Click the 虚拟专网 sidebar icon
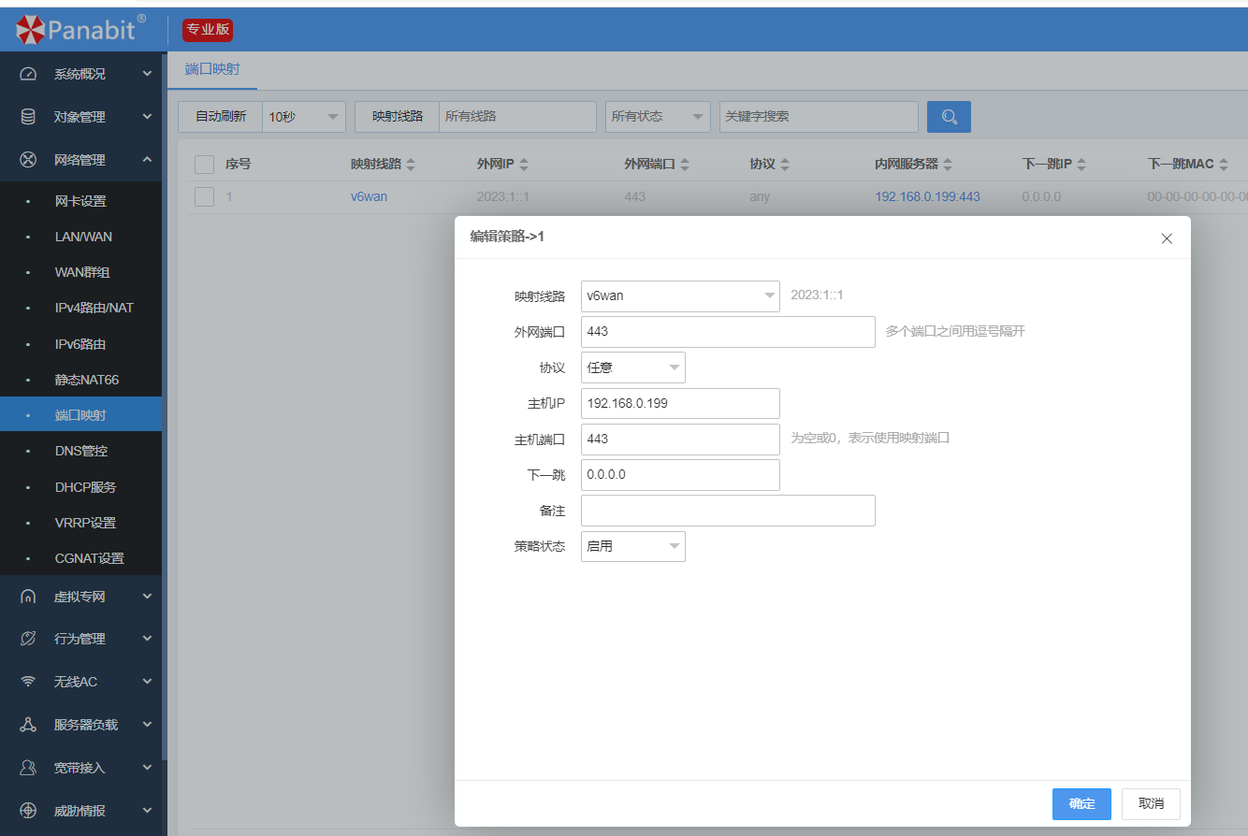 28,597
